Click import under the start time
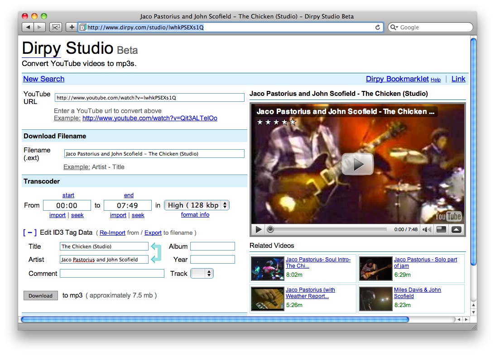Screen dimensions: 495x355 58,215
